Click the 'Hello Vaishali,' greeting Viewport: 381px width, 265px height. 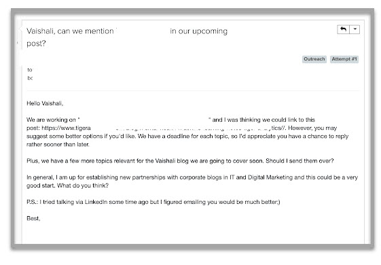pos(45,103)
